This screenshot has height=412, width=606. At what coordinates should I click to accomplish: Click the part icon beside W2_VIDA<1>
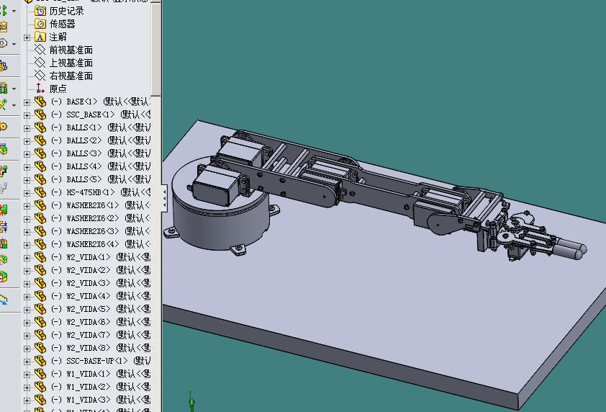(x=40, y=257)
